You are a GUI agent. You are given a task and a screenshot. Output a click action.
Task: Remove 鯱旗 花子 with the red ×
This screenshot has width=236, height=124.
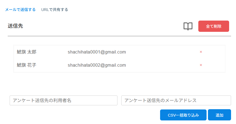[x=201, y=65]
